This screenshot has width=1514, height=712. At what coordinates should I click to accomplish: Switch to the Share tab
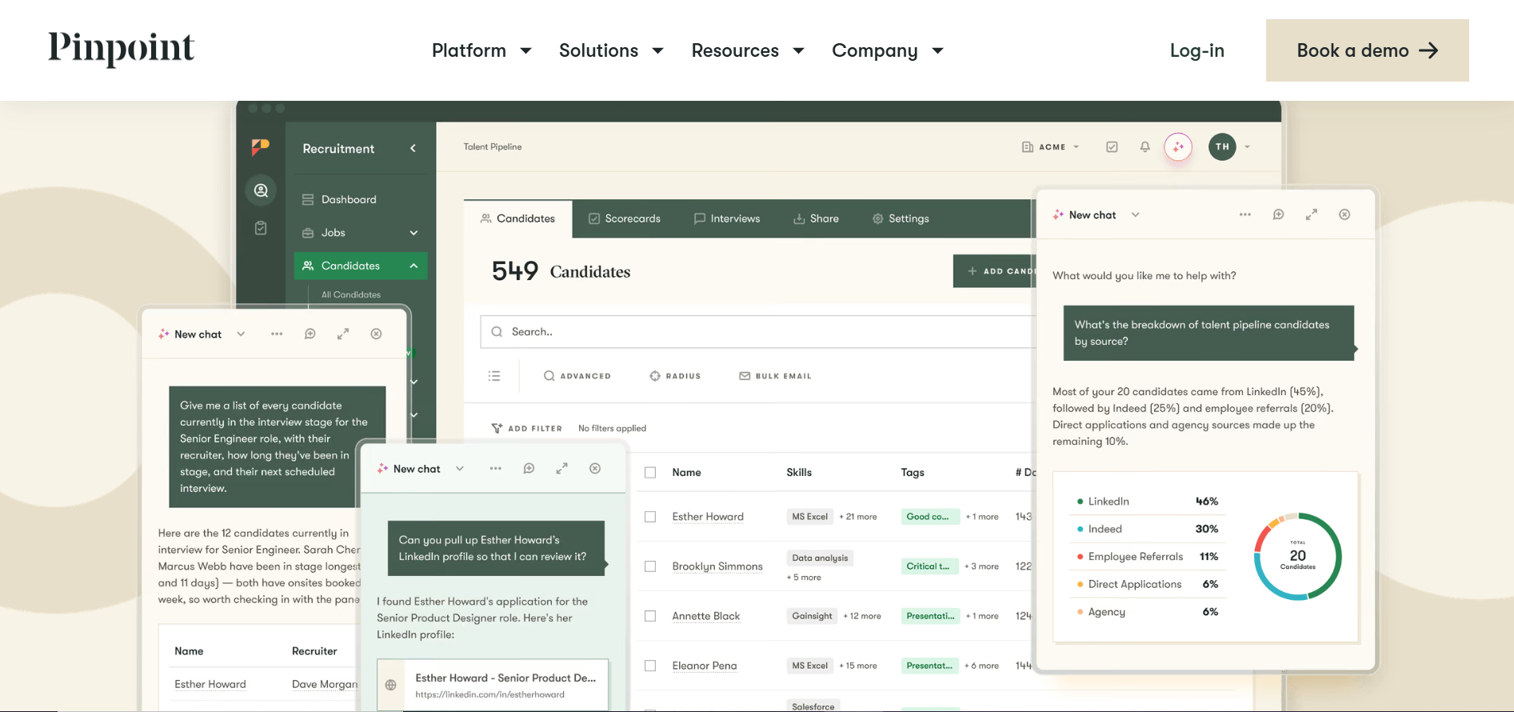(x=816, y=218)
